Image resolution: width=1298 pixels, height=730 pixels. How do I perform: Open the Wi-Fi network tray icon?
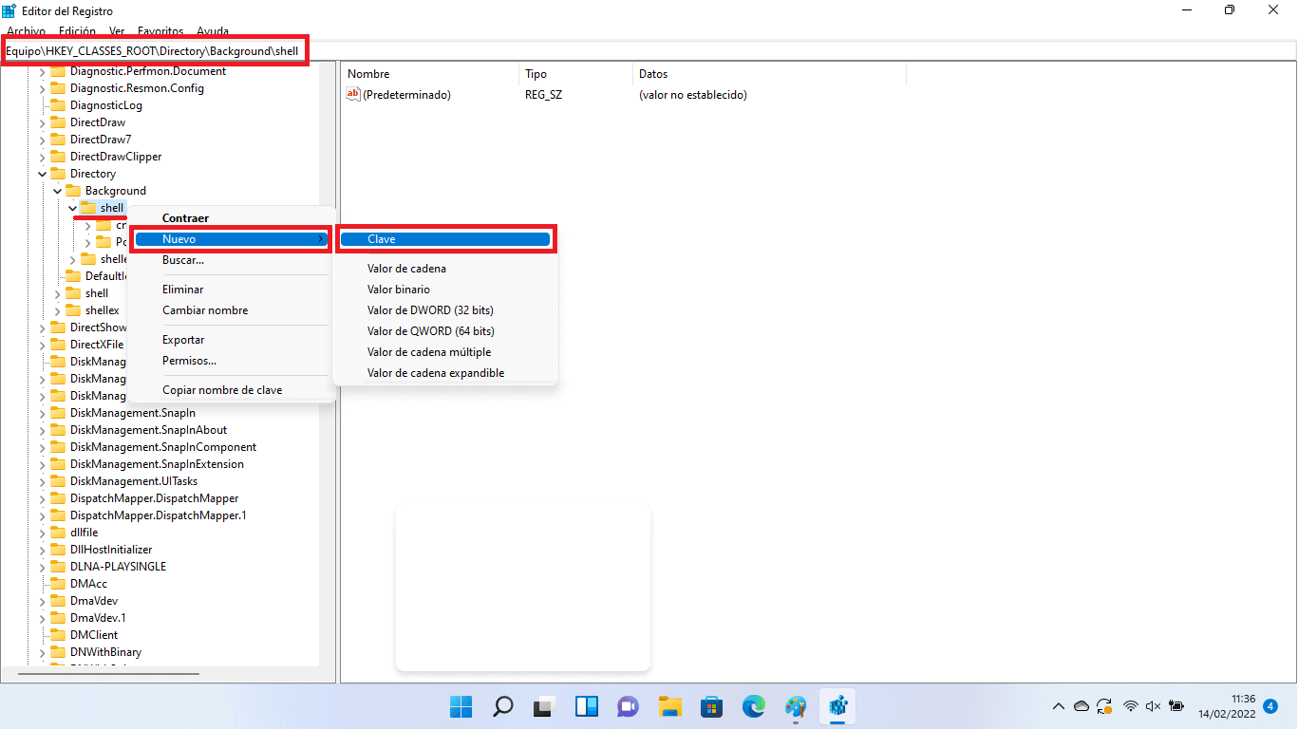coord(1131,706)
